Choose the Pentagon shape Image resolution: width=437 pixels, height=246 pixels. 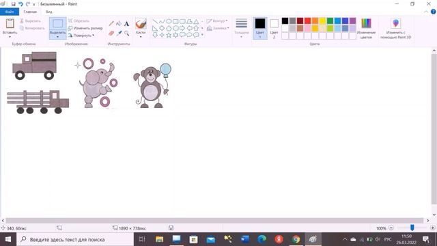169,28
